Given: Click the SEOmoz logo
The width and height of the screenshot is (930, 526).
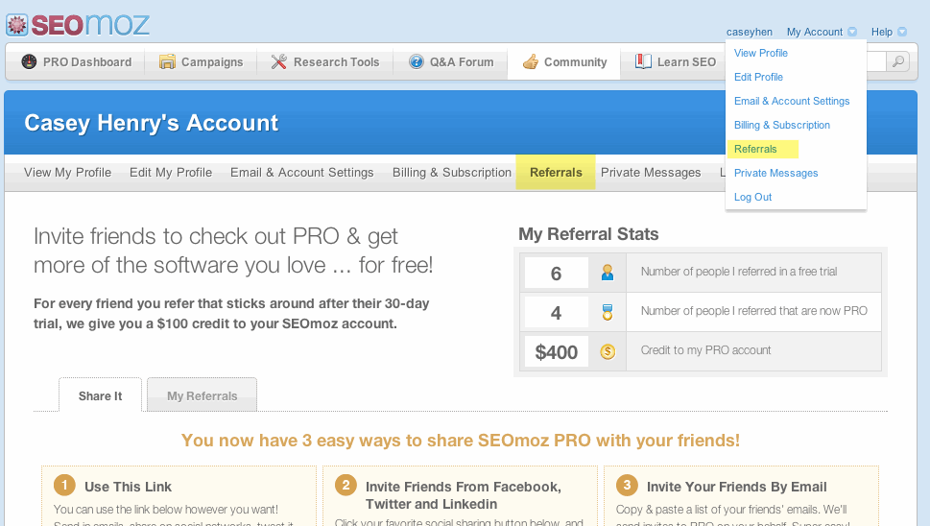Looking at the screenshot, I should coord(77,24).
